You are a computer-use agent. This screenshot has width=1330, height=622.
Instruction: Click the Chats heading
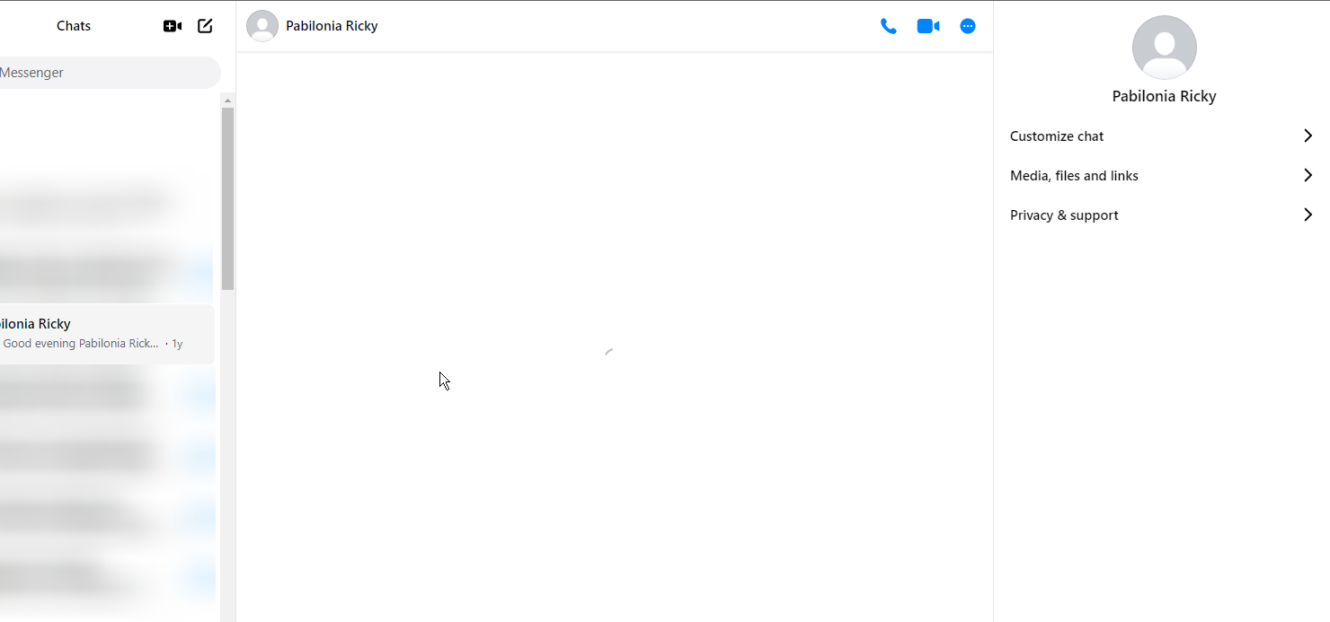pyautogui.click(x=73, y=25)
